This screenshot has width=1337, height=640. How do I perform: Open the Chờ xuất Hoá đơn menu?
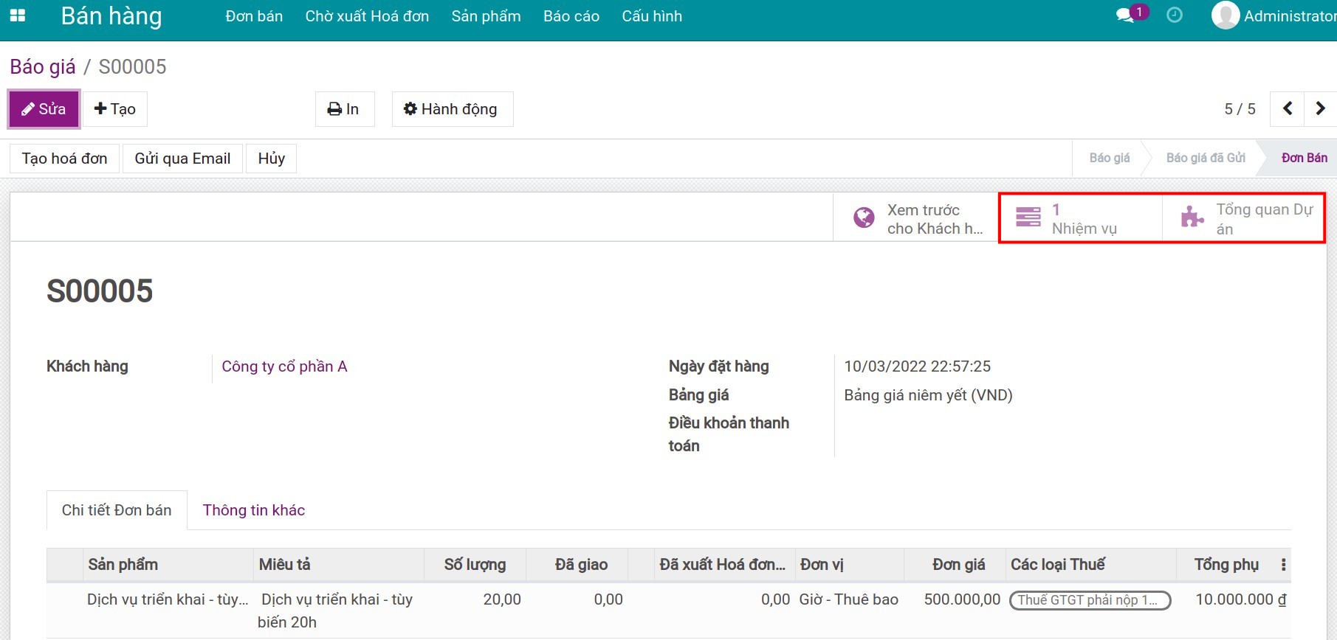click(367, 16)
